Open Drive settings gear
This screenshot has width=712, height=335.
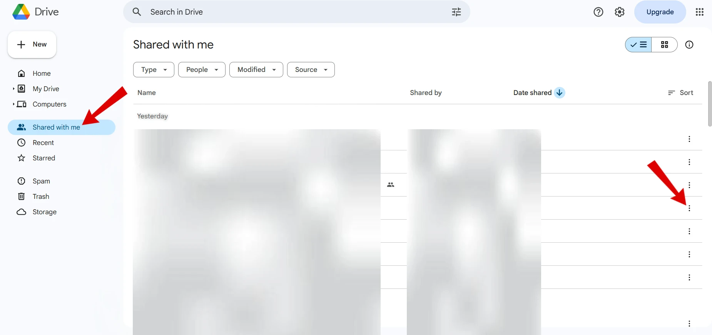tap(619, 12)
